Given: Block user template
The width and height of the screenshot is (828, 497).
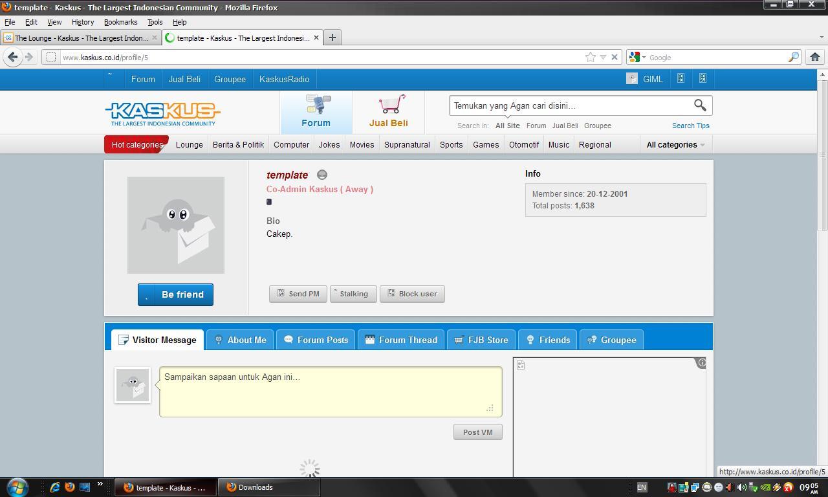Looking at the screenshot, I should 412,294.
